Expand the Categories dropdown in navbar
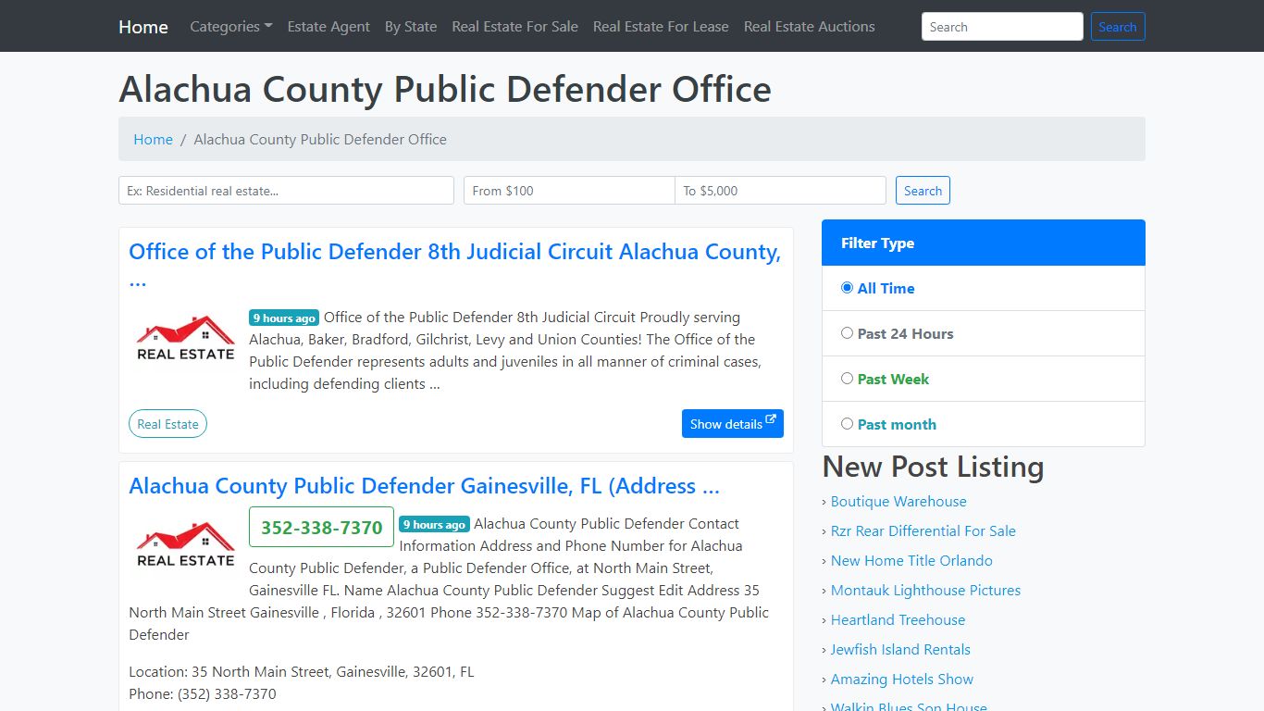This screenshot has height=711, width=1264. click(231, 27)
